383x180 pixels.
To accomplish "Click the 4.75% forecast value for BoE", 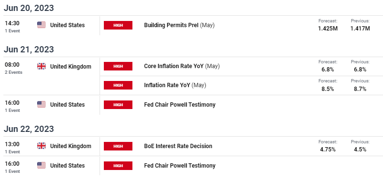I will pos(328,150).
